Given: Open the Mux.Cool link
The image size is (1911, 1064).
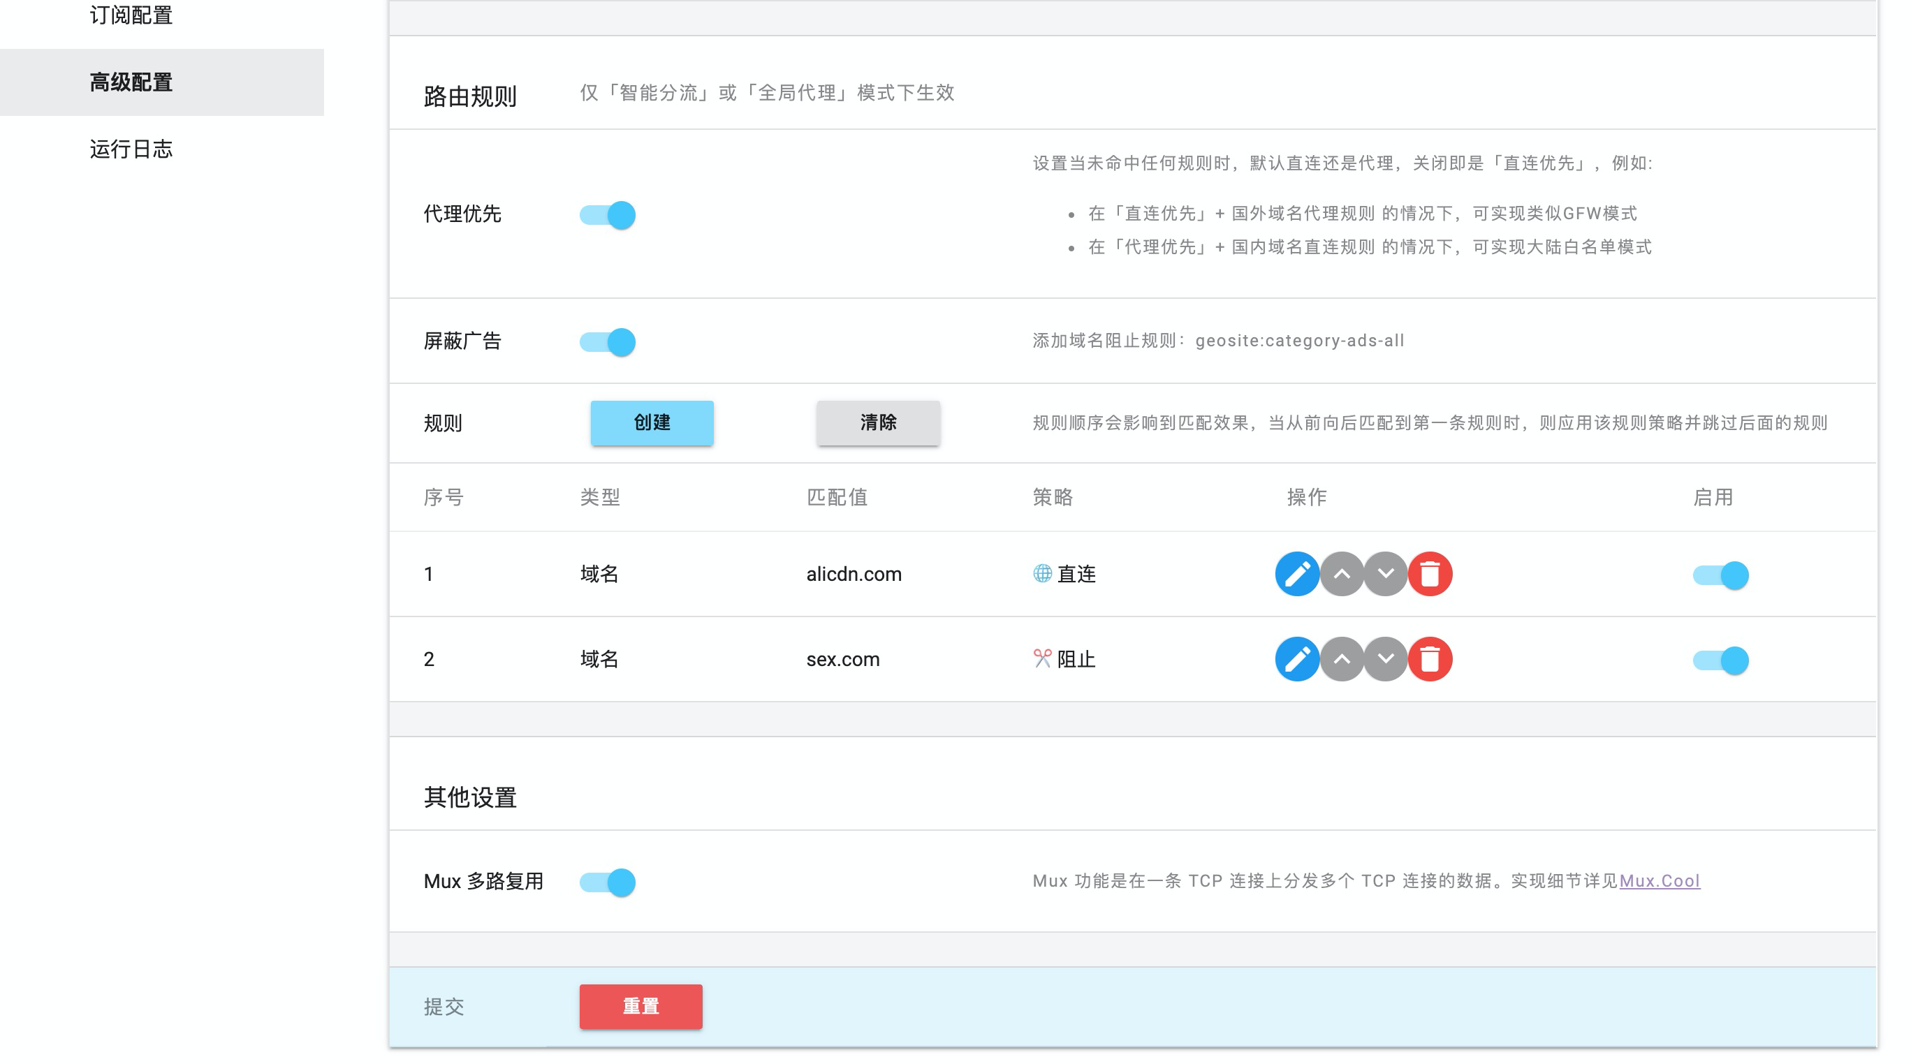Looking at the screenshot, I should [x=1659, y=881].
